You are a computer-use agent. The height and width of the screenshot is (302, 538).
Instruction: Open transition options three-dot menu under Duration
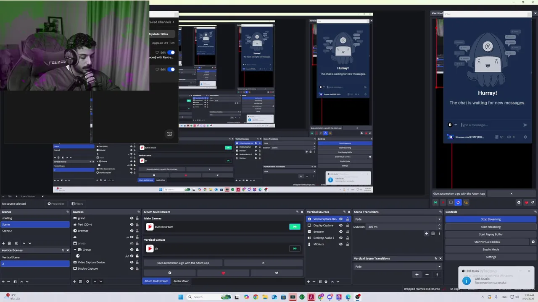[x=439, y=234]
